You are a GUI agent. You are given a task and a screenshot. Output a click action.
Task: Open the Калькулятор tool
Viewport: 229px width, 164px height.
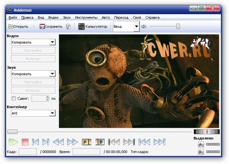point(93,27)
